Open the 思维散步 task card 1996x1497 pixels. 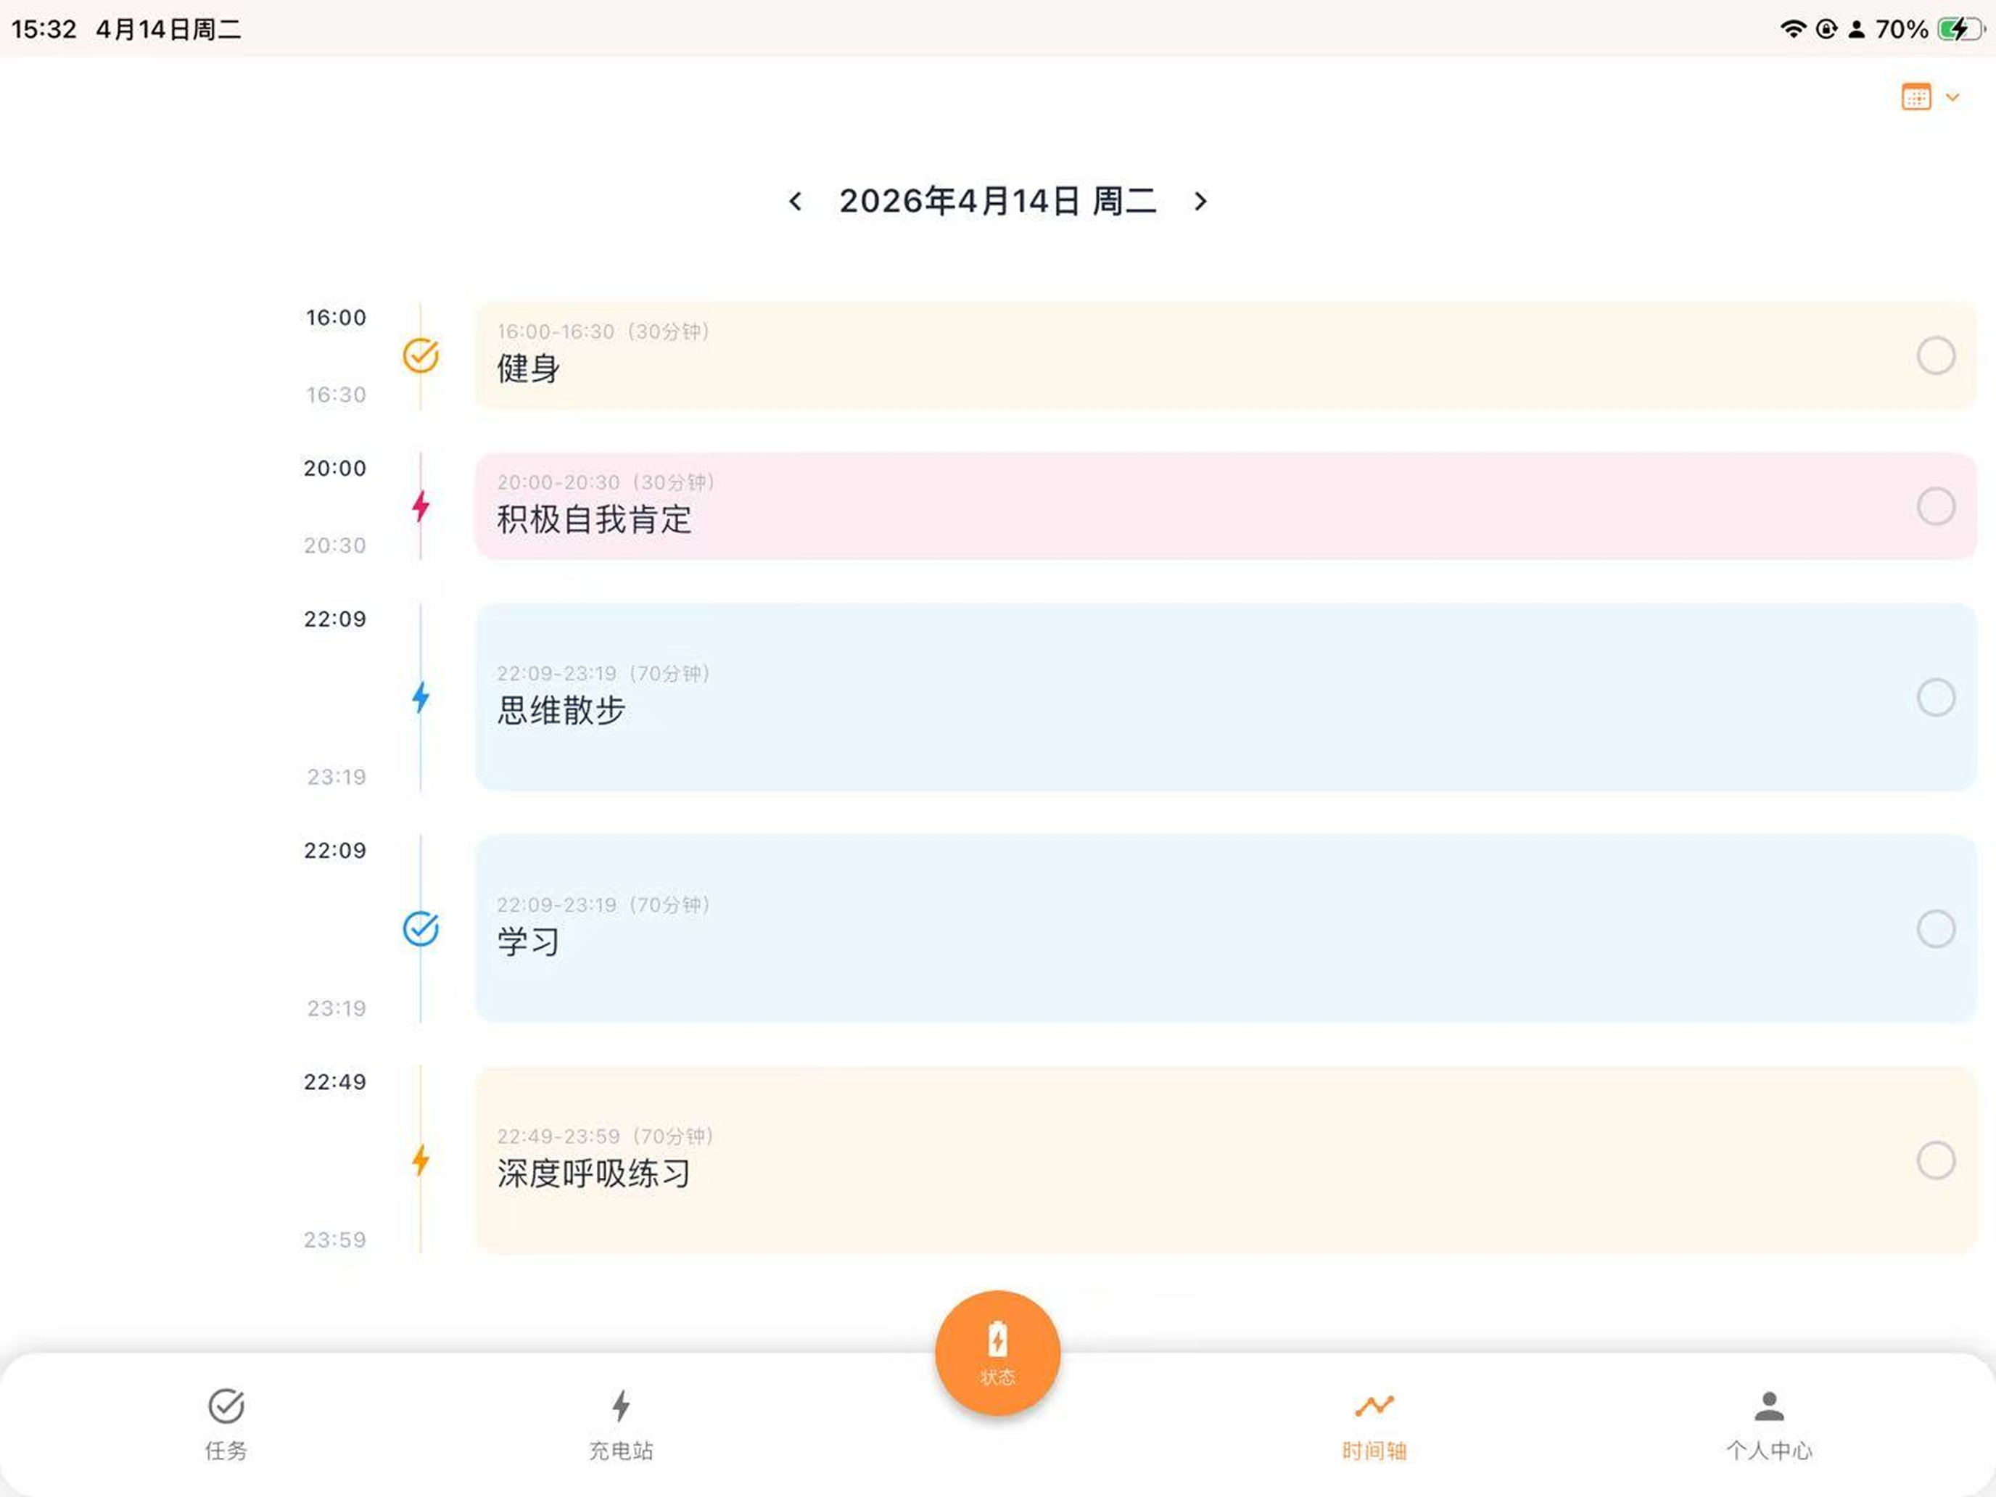(1226, 698)
